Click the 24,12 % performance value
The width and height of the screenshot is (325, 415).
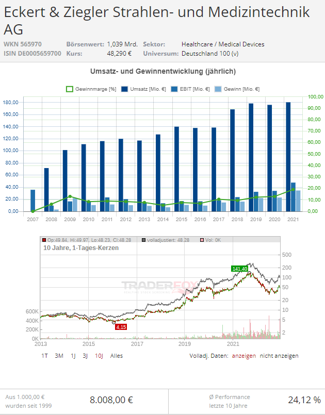coord(304,400)
